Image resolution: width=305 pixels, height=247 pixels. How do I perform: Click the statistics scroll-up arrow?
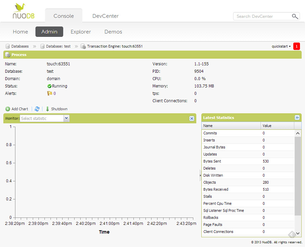pos(298,133)
